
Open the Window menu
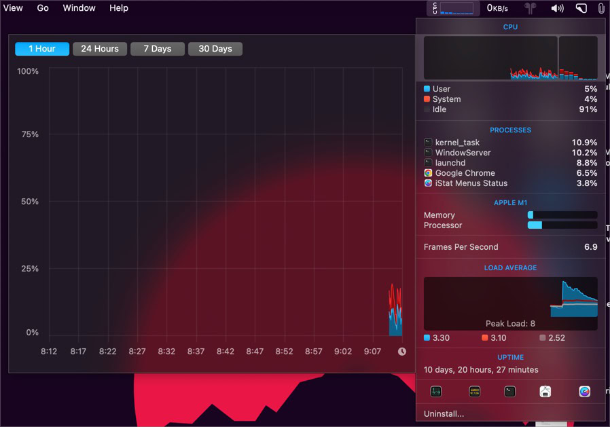(x=79, y=8)
